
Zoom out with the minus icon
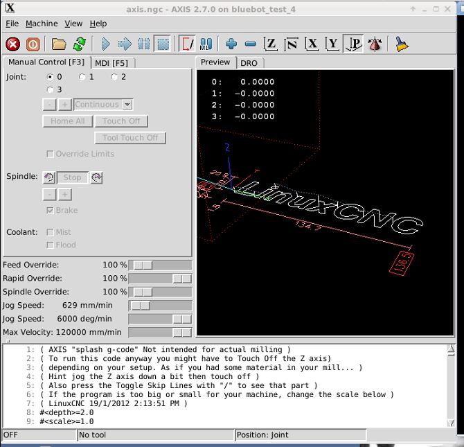(x=250, y=44)
